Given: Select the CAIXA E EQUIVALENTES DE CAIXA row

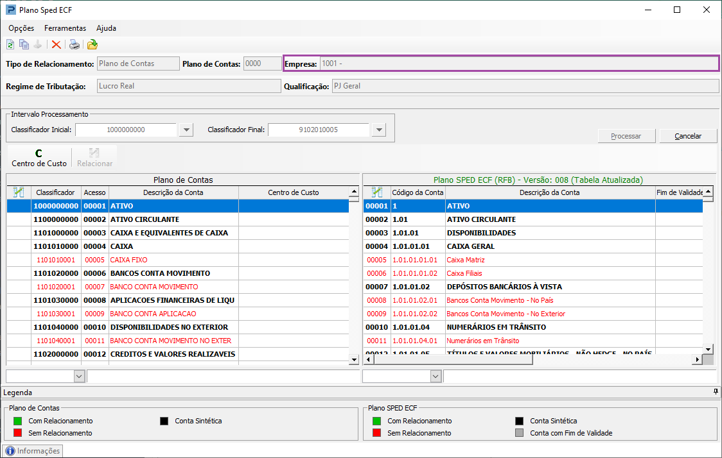Looking at the screenshot, I should (178, 233).
